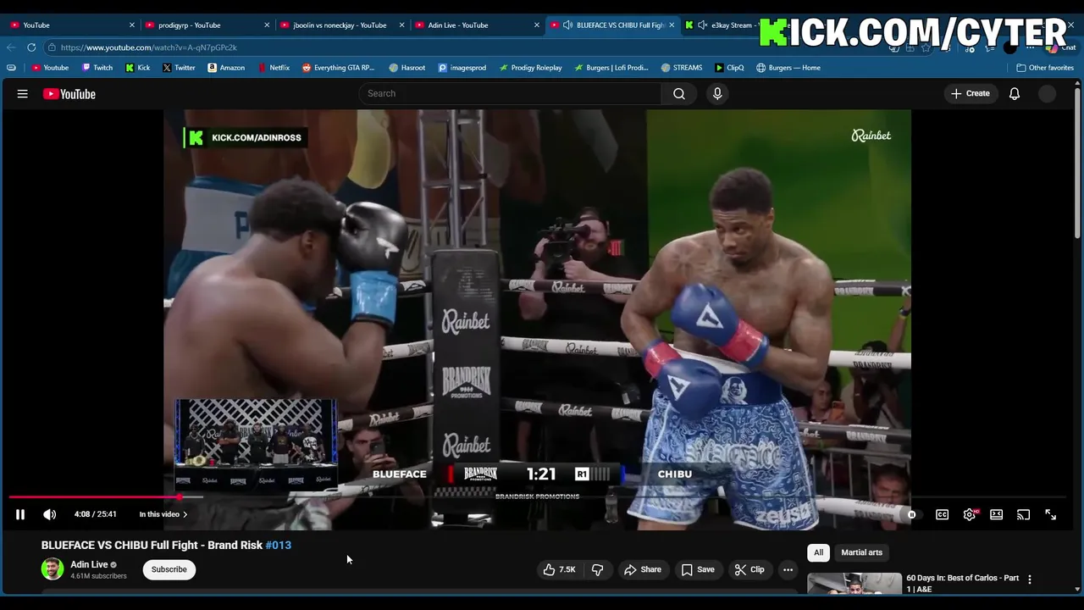Go back in browser history
The image size is (1084, 610).
click(x=11, y=47)
